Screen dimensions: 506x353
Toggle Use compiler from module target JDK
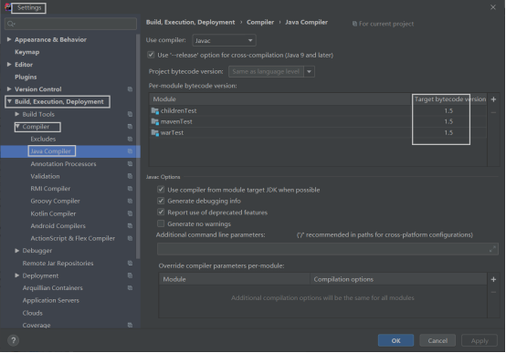(161, 190)
